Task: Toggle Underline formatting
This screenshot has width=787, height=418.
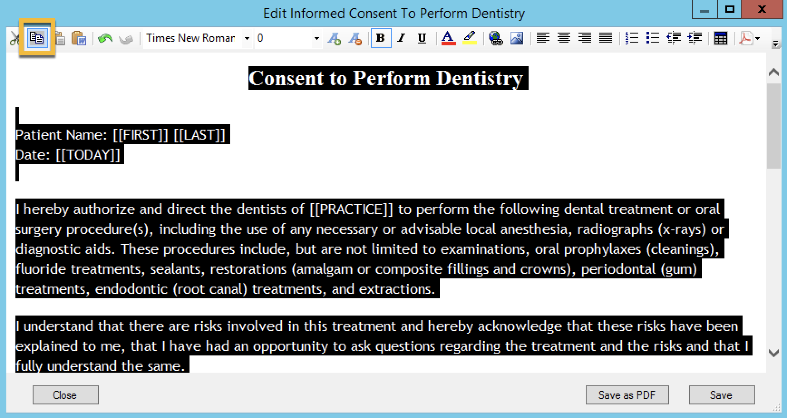Action: [x=422, y=38]
